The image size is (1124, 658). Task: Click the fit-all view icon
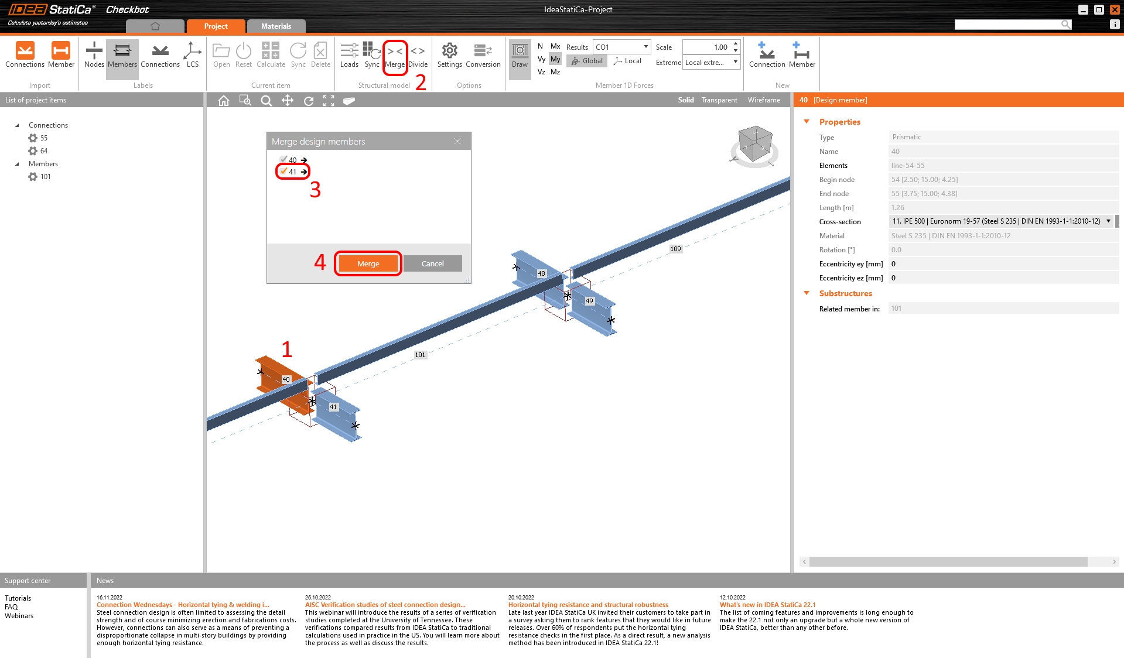[329, 101]
